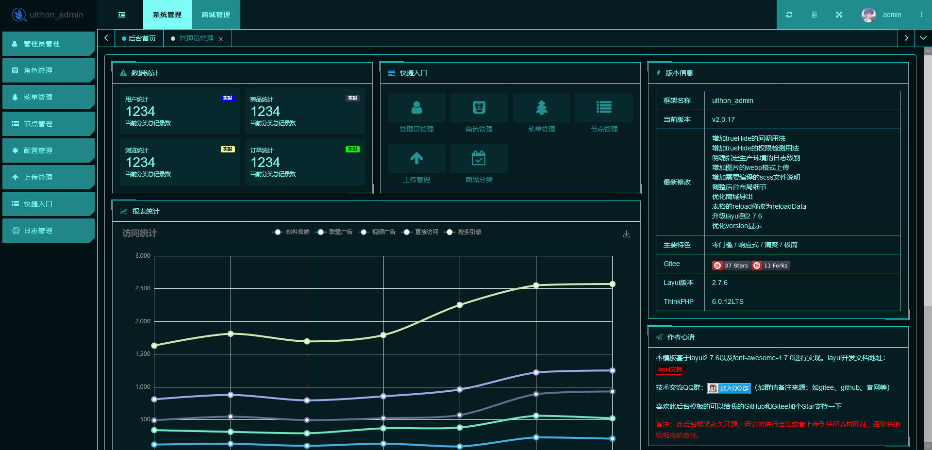Click the 访问统计 chart title
Image resolution: width=932 pixels, height=450 pixels.
[139, 233]
